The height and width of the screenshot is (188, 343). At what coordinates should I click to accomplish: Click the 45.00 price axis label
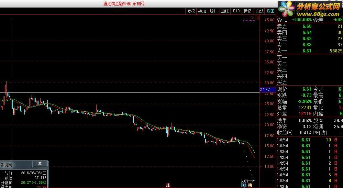[269, 20]
